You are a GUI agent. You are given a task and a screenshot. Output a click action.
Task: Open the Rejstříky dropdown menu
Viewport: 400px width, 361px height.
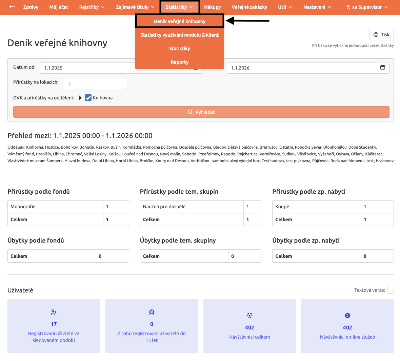(92, 7)
